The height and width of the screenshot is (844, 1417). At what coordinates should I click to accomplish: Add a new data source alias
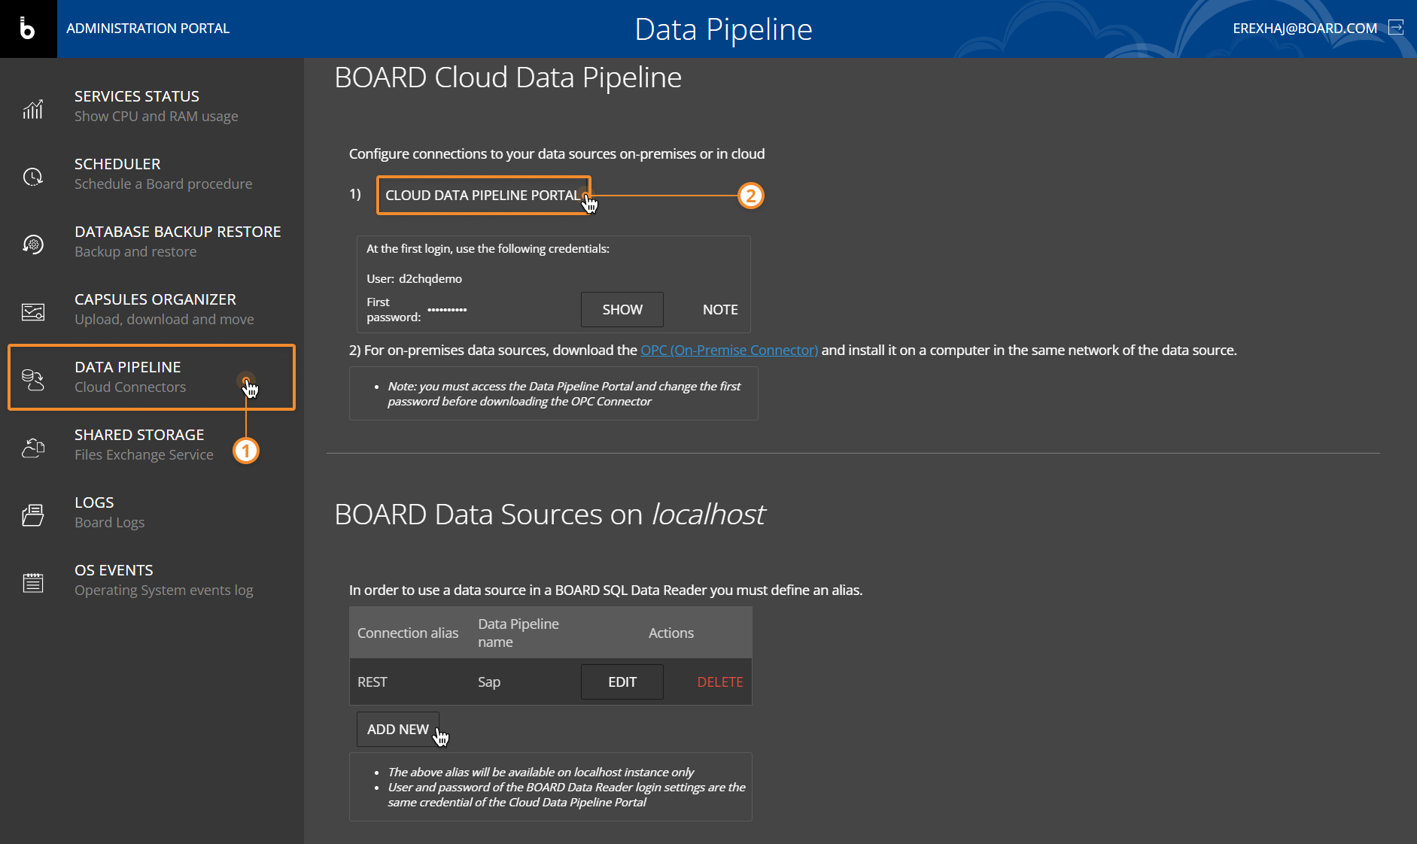tap(397, 730)
